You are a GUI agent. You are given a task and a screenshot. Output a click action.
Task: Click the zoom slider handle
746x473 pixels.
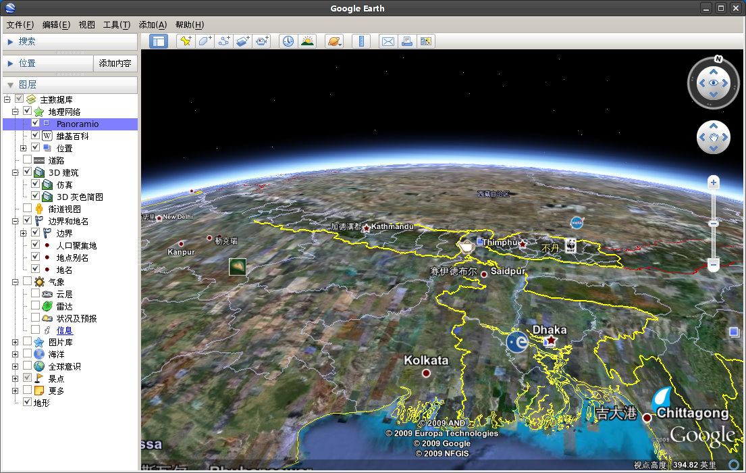click(x=713, y=224)
